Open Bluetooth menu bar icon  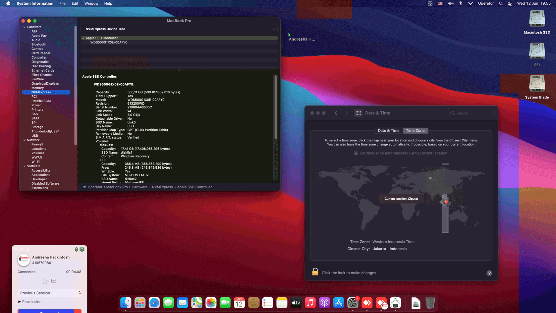click(x=461, y=3)
